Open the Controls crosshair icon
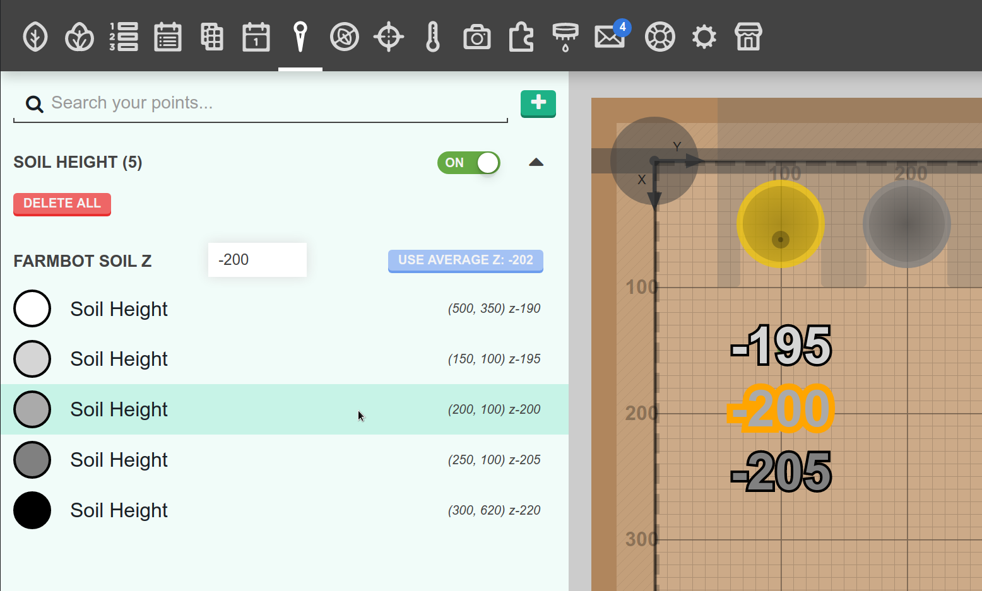Image resolution: width=982 pixels, height=591 pixels. 389,37
